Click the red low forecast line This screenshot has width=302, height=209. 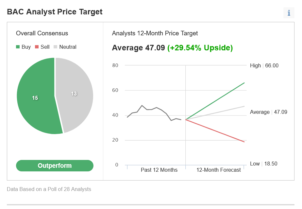click(215, 131)
